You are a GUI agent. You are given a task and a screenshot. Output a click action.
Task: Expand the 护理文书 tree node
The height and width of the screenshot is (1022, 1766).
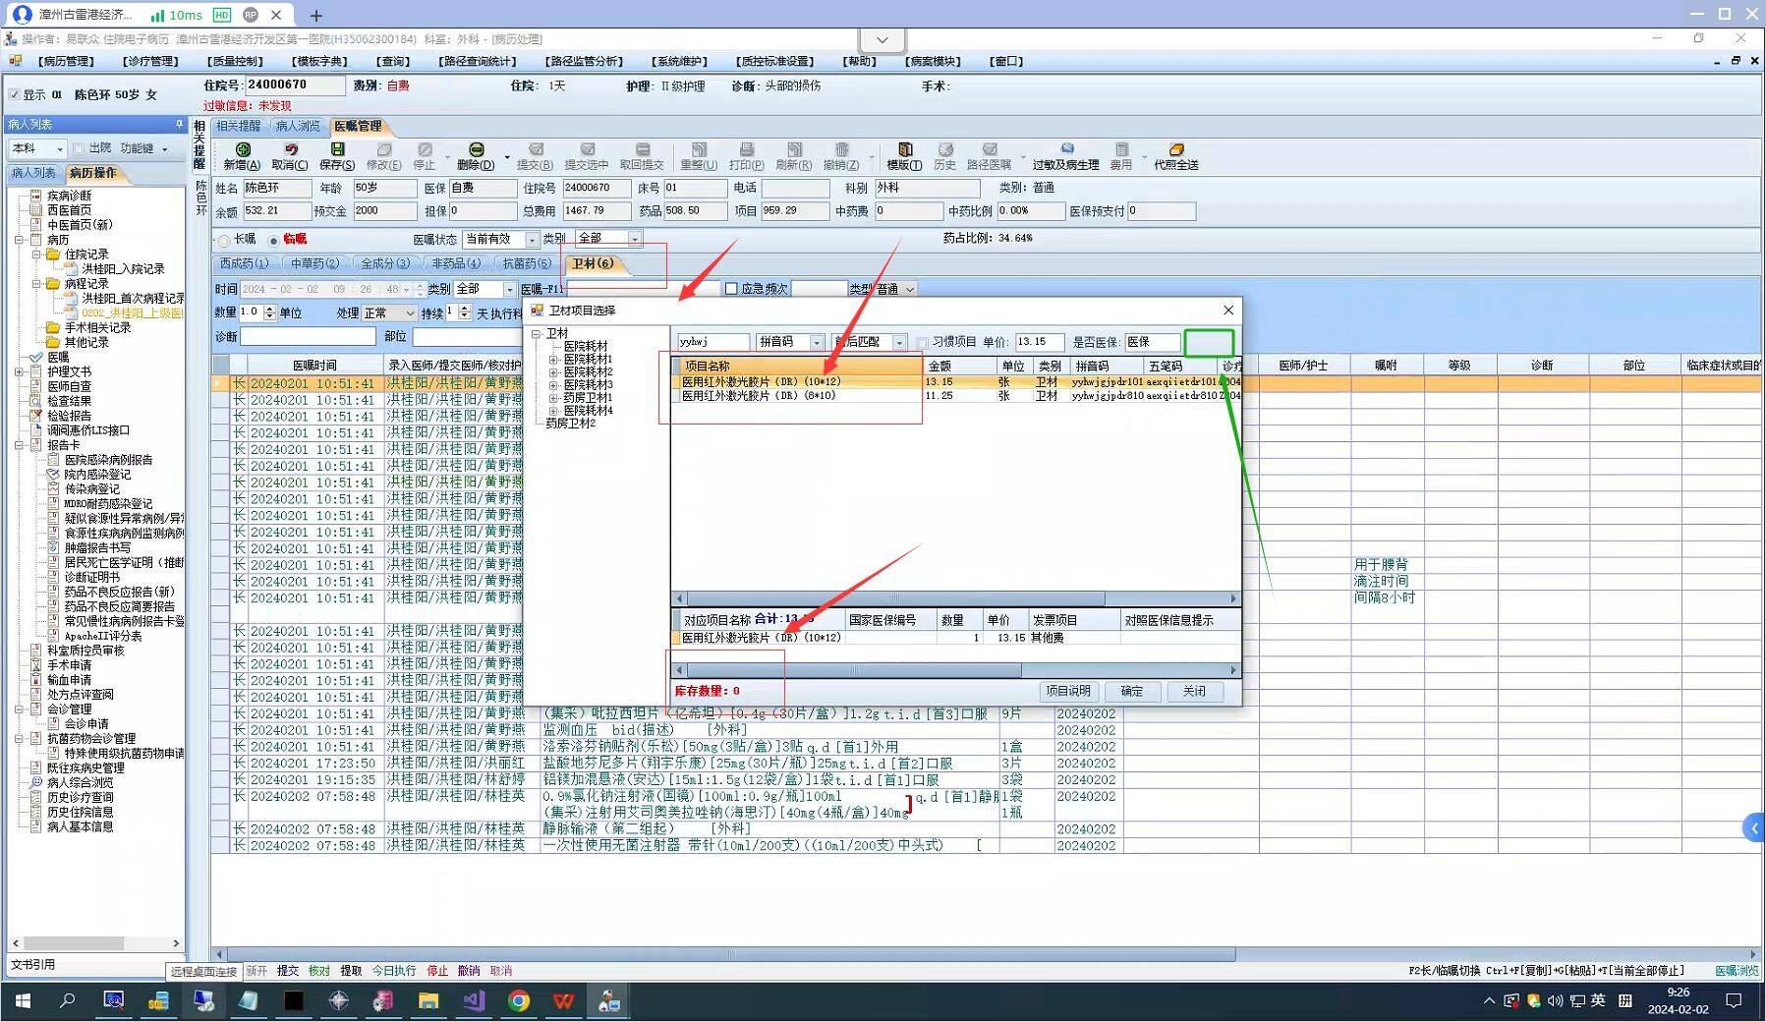(x=19, y=371)
